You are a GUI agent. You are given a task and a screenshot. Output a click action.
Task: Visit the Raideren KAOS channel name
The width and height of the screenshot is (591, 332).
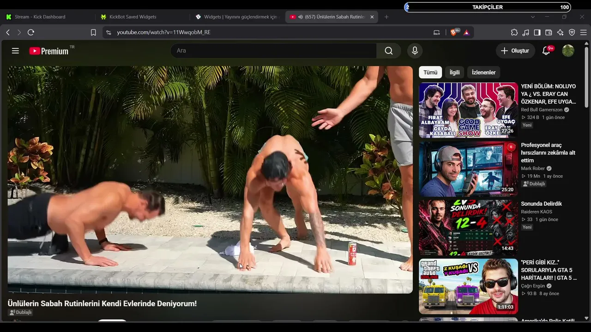click(537, 212)
